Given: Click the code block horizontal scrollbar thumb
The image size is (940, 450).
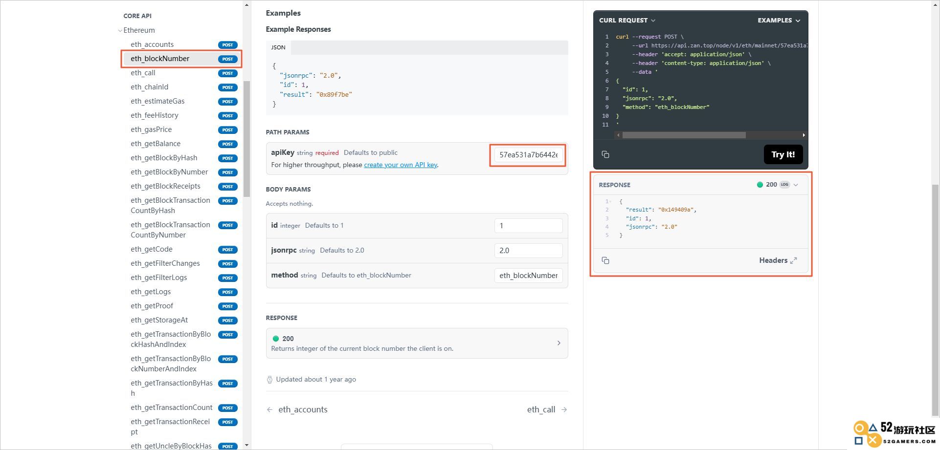Looking at the screenshot, I should [684, 135].
